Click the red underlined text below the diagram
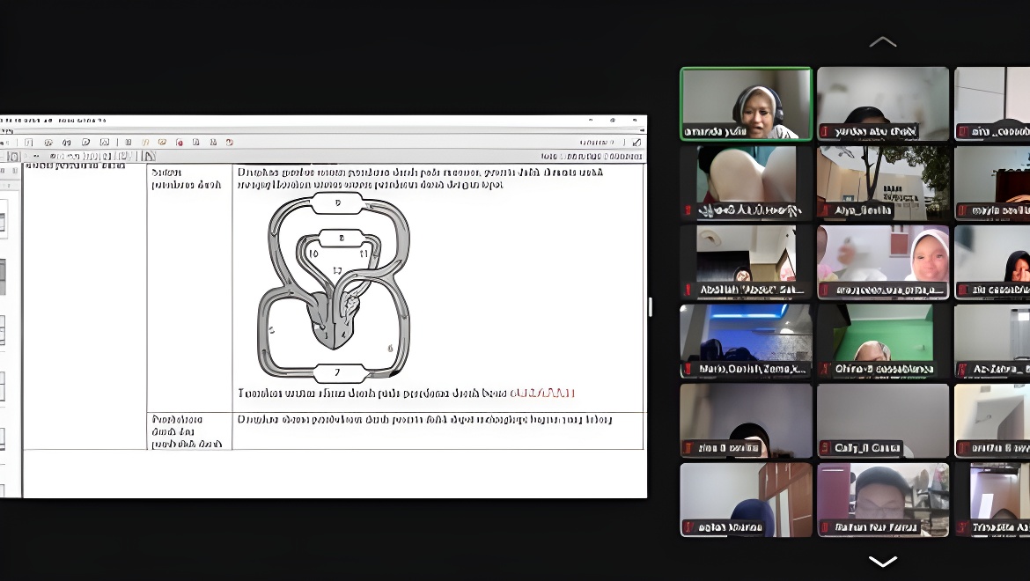The image size is (1030, 581). [x=542, y=393]
